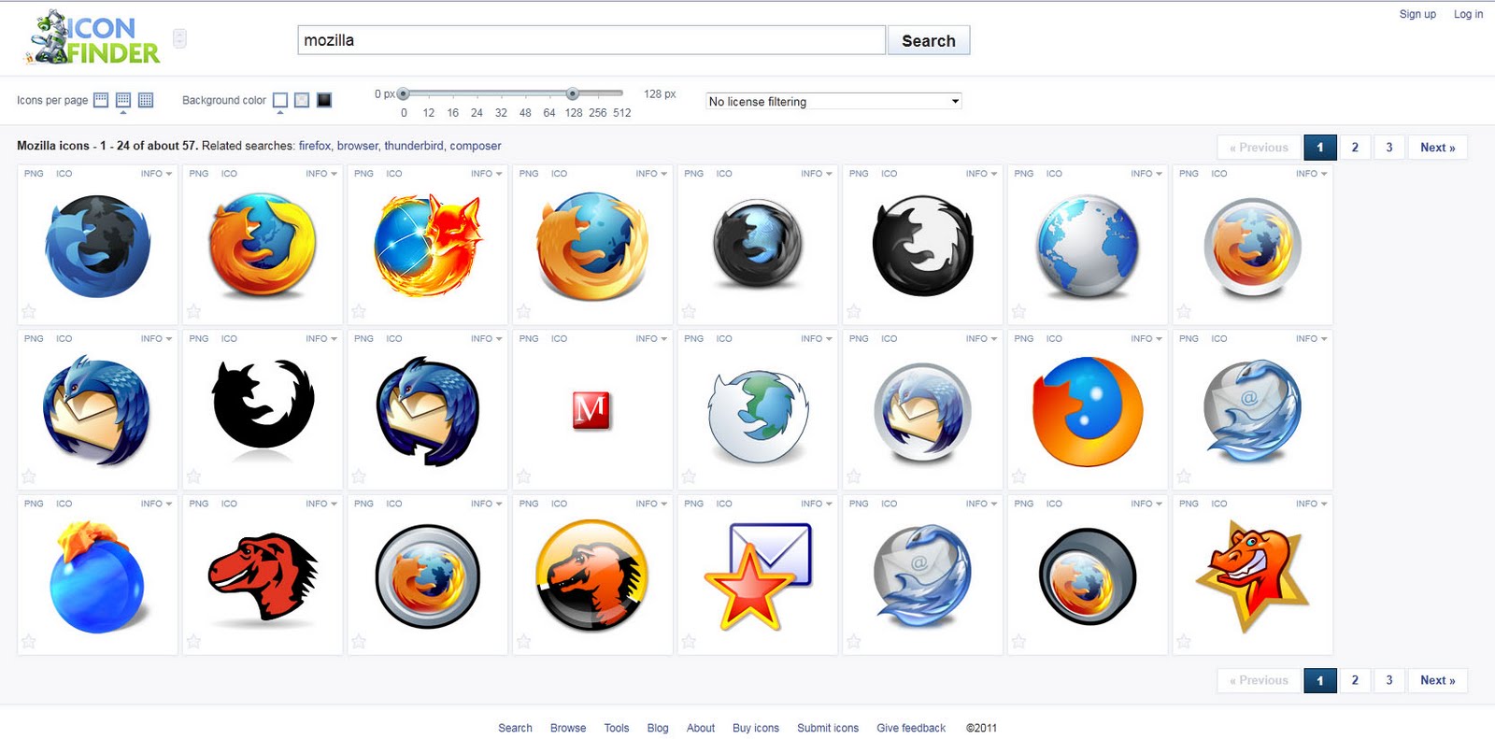
Task: Select the white fox green globe icon
Action: pos(758,417)
